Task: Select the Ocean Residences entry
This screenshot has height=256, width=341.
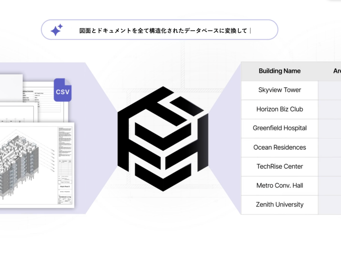Action: click(x=279, y=147)
